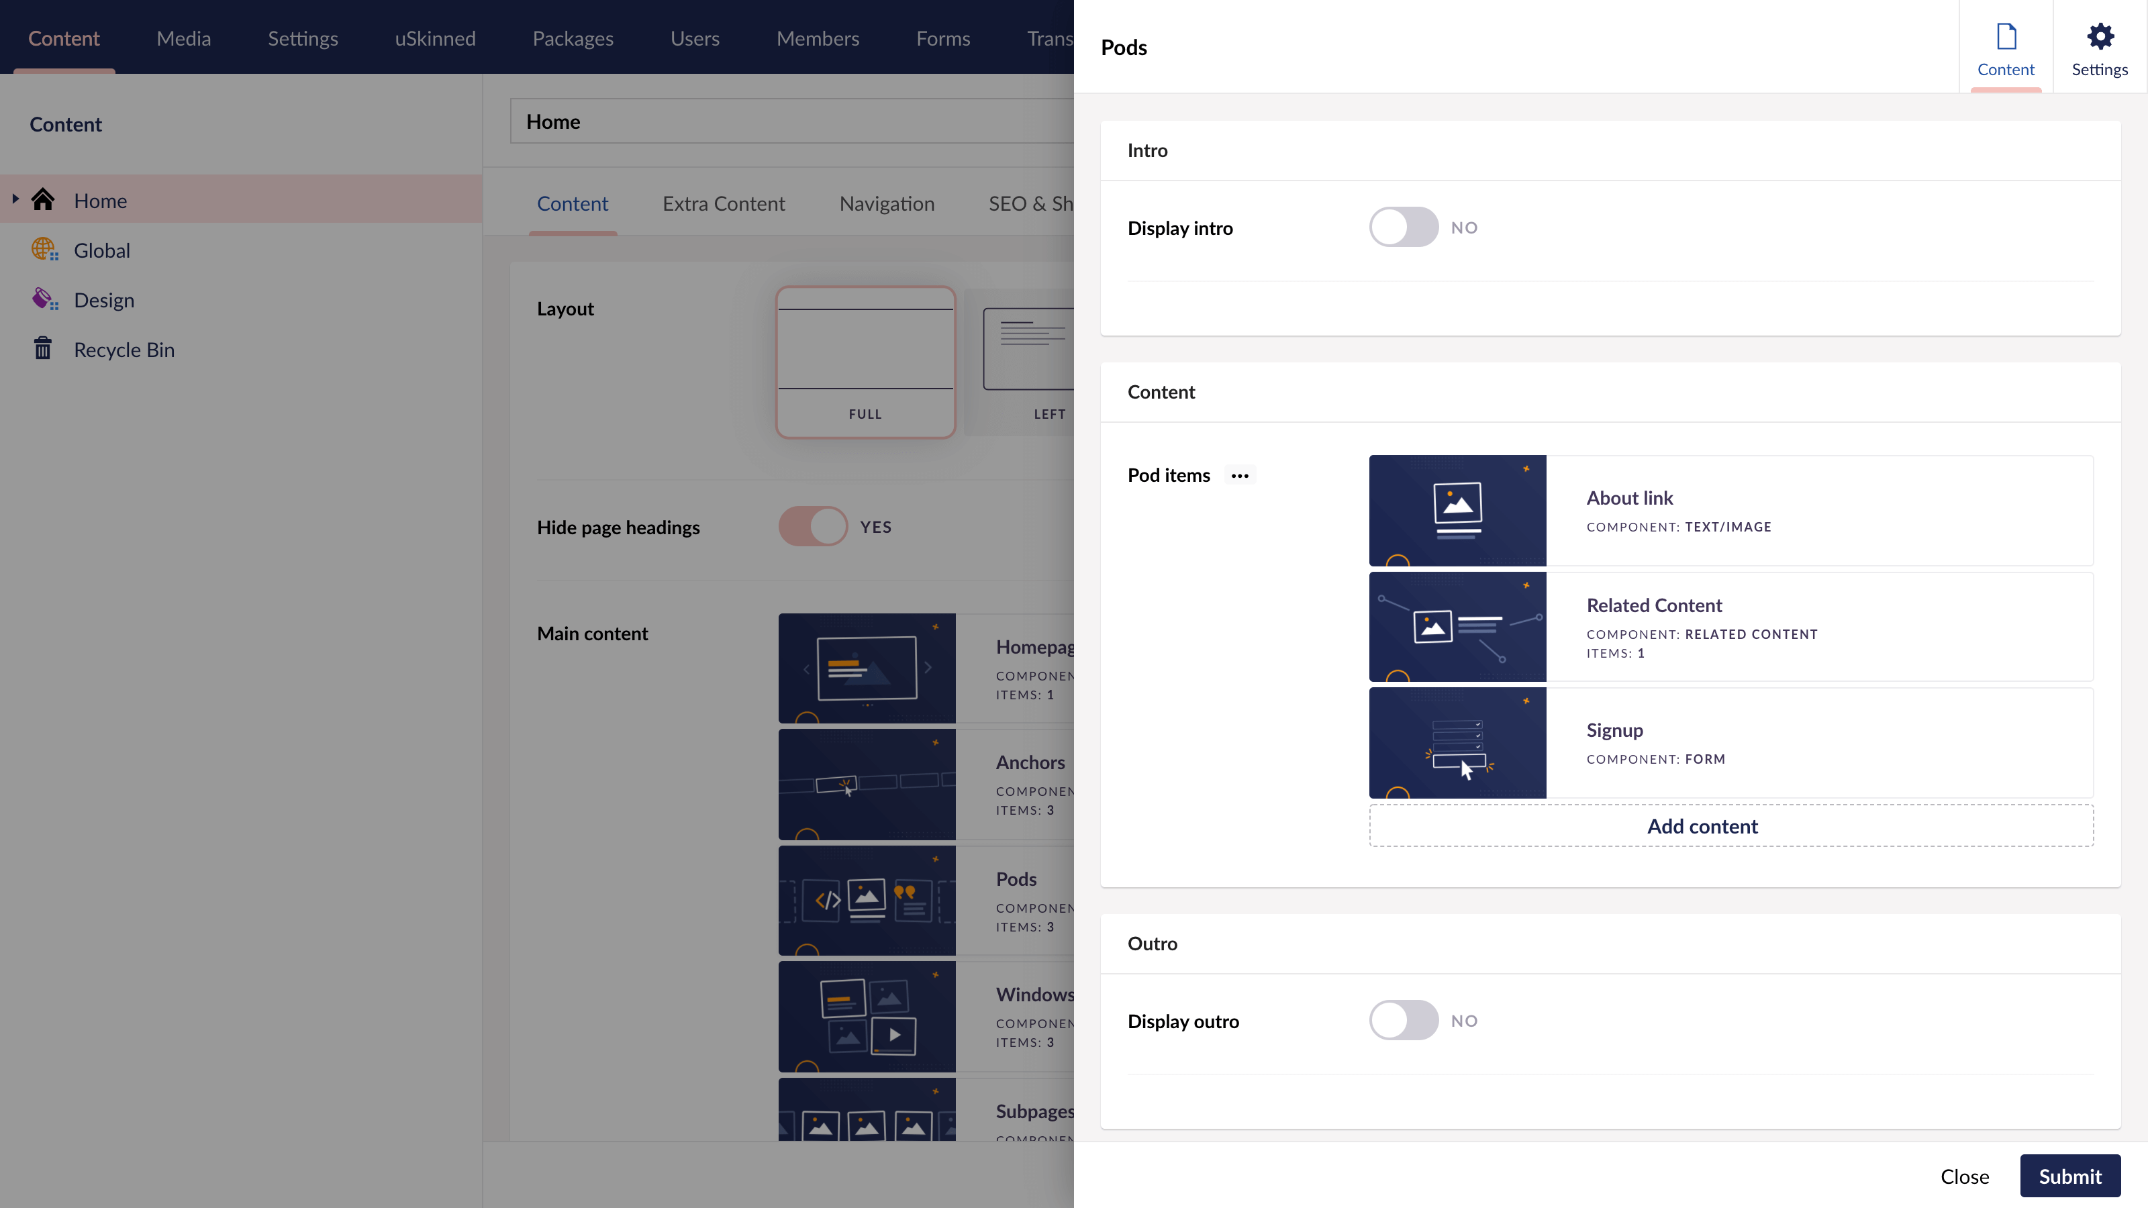
Task: Click the Home house icon in tree
Action: pyautogui.click(x=42, y=200)
